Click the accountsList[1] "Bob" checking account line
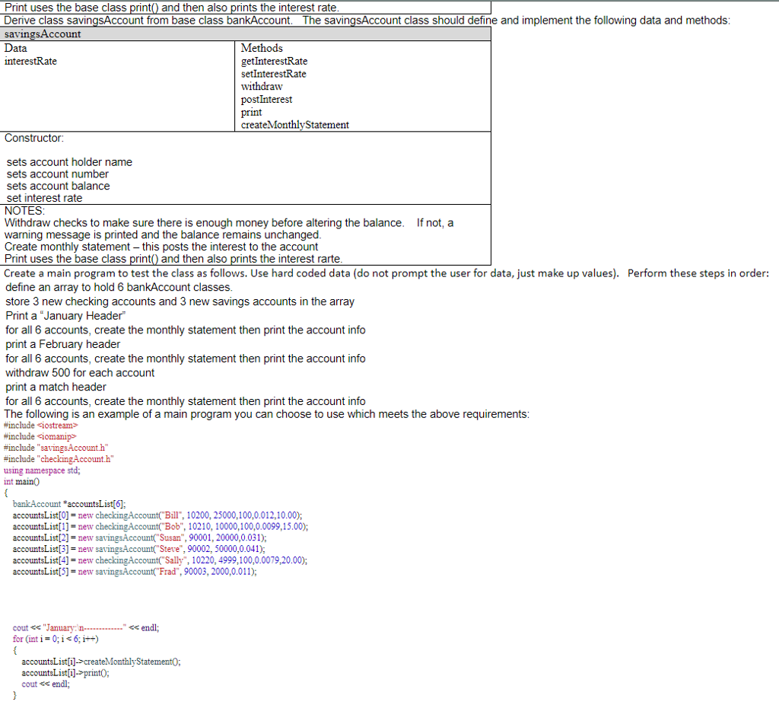Viewport: 779px width, 705px height. (x=161, y=527)
